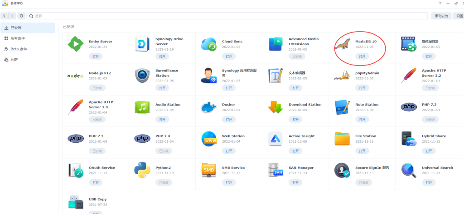The width and height of the screenshot is (464, 214).
Task: Click the Docker whale icon
Action: pyautogui.click(x=209, y=107)
